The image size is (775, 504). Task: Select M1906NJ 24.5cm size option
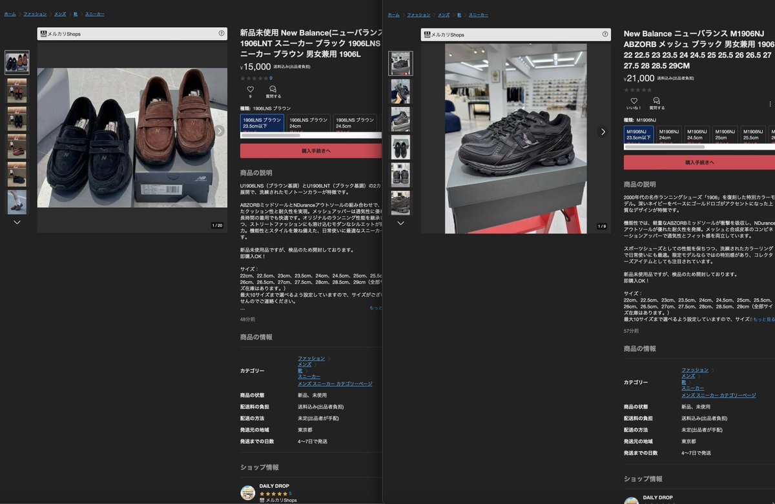pos(697,134)
